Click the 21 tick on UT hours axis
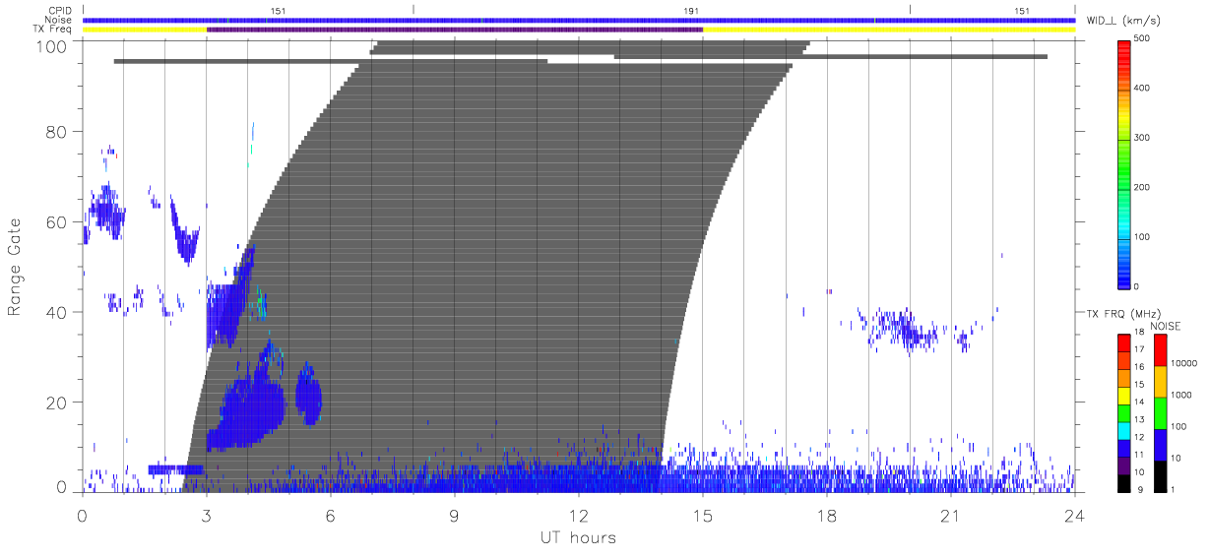Screen dimensions: 1209x558 [x=951, y=516]
